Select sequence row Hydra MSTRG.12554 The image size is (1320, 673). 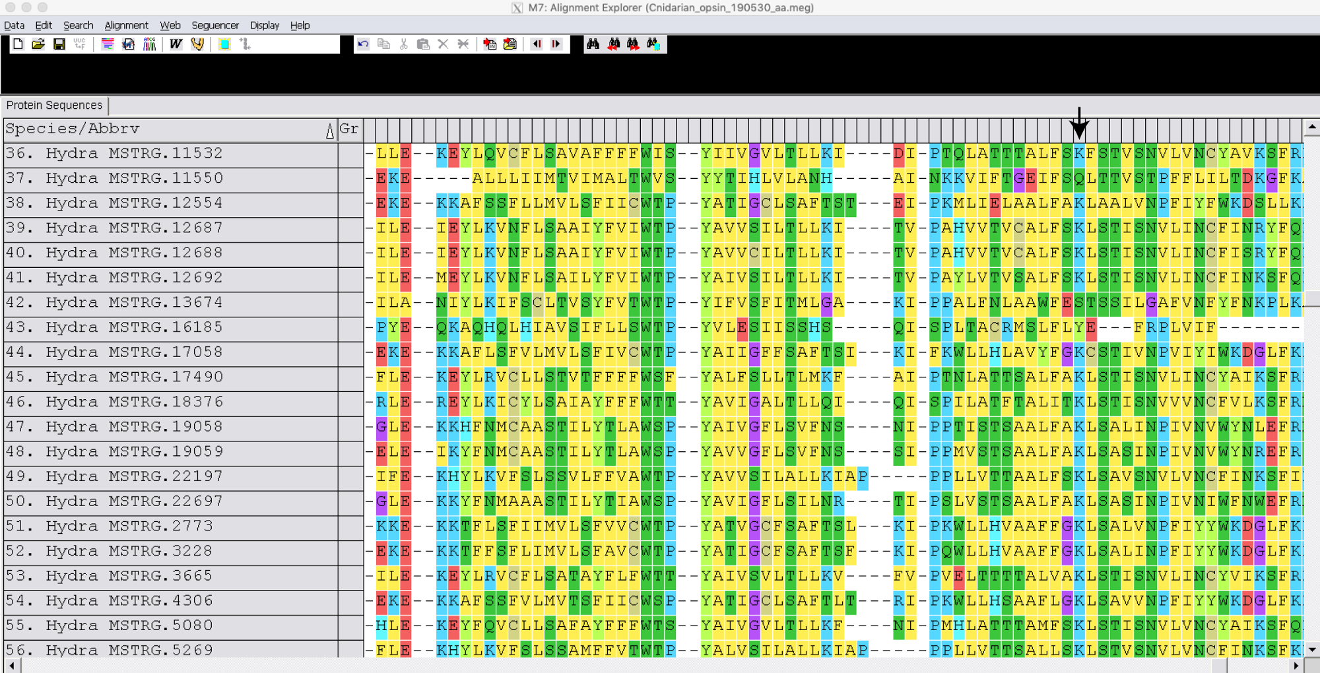tap(170, 204)
